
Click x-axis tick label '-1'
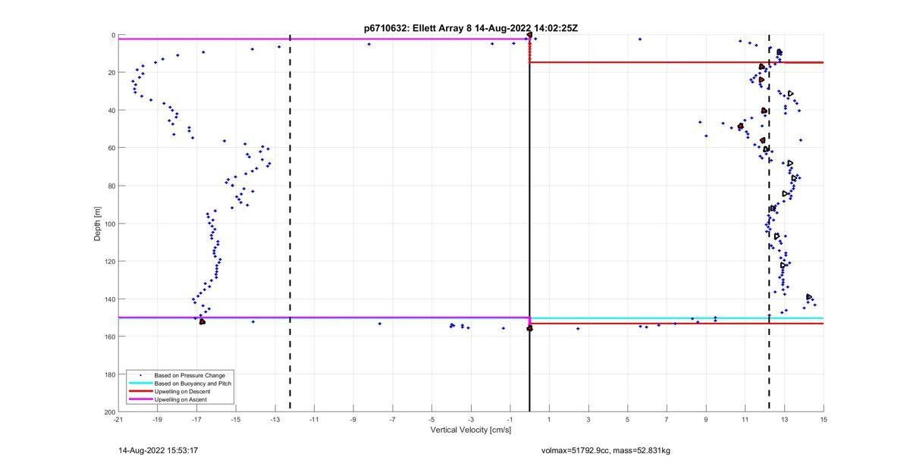510,419
